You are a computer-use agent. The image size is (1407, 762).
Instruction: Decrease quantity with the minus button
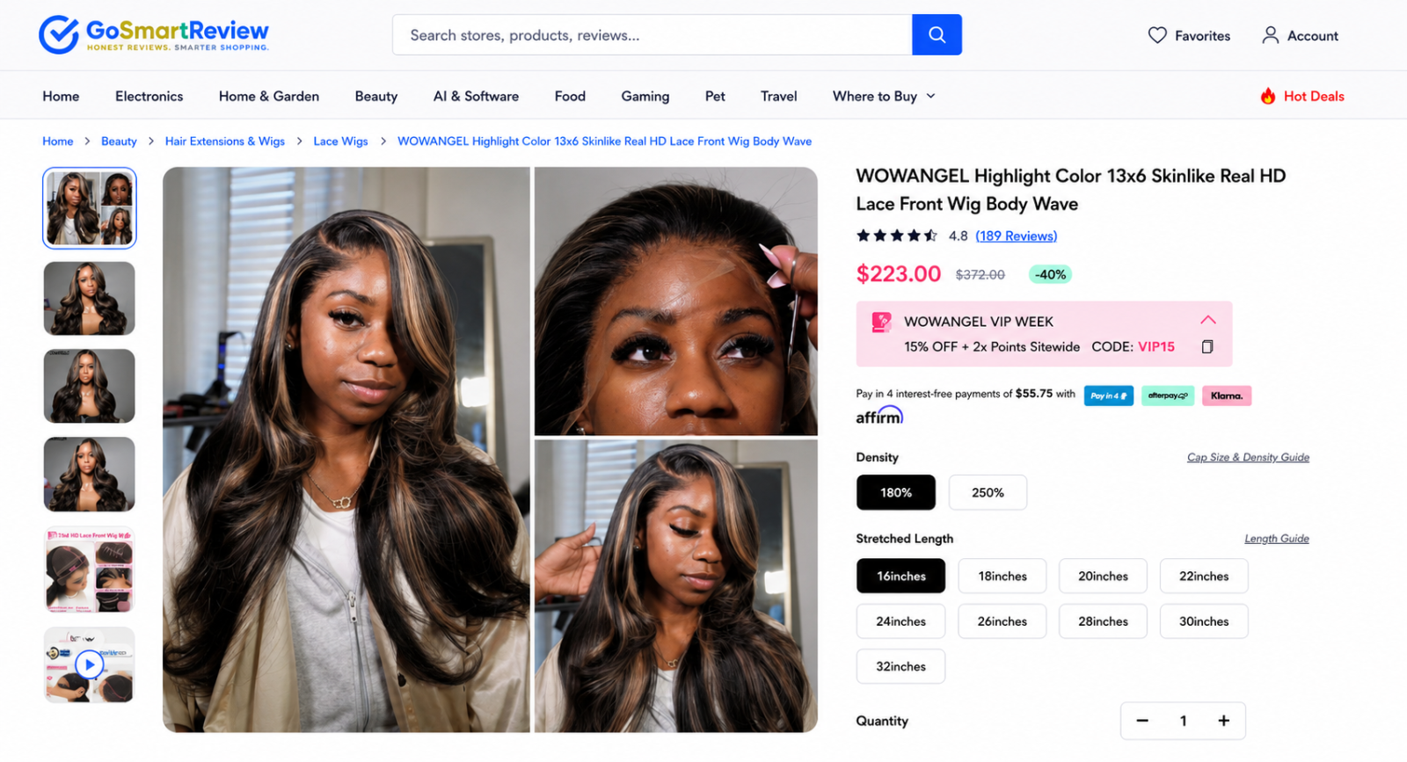[1142, 721]
